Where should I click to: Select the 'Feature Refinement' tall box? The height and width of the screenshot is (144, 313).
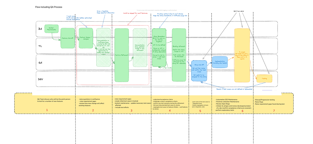click(x=122, y=55)
